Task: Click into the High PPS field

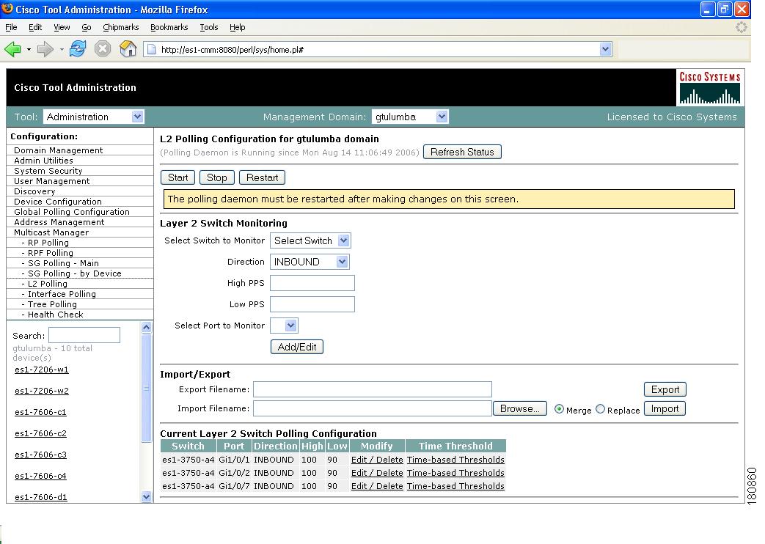Action: pos(312,283)
